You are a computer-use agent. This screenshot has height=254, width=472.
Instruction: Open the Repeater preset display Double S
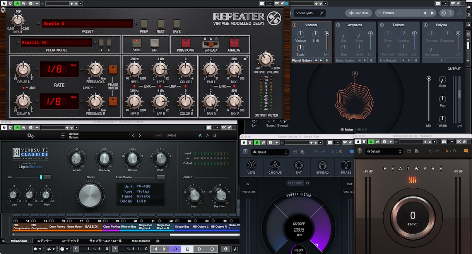(87, 24)
